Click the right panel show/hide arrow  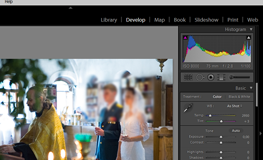260,133
